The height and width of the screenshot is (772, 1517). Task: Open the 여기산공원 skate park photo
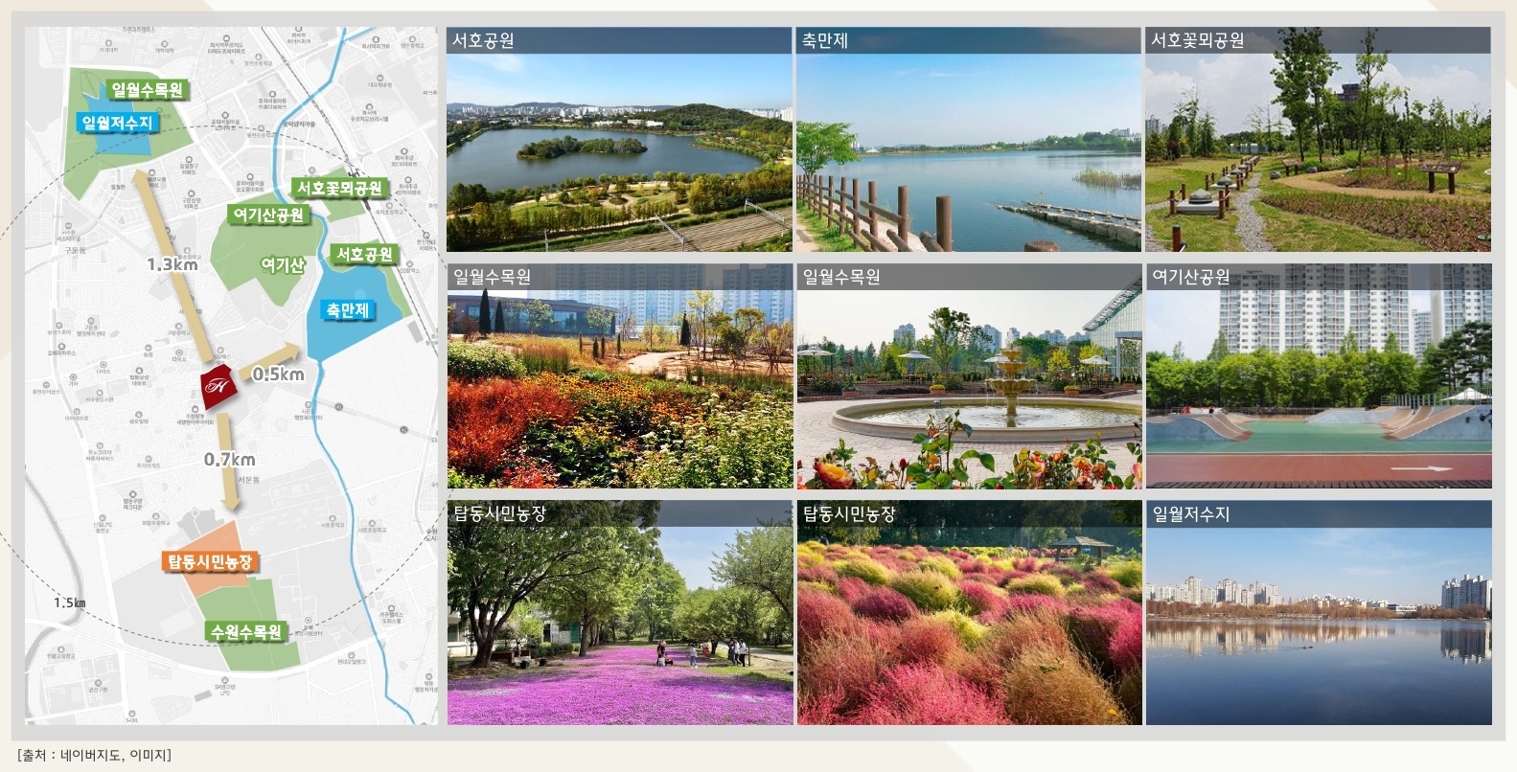click(x=1319, y=376)
